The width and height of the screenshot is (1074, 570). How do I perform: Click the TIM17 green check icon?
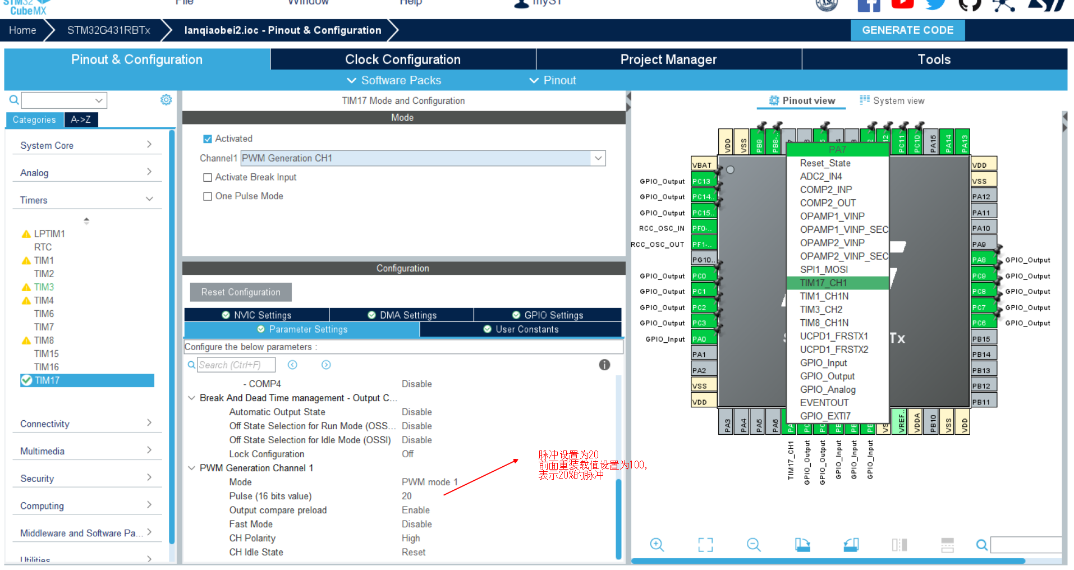click(26, 380)
